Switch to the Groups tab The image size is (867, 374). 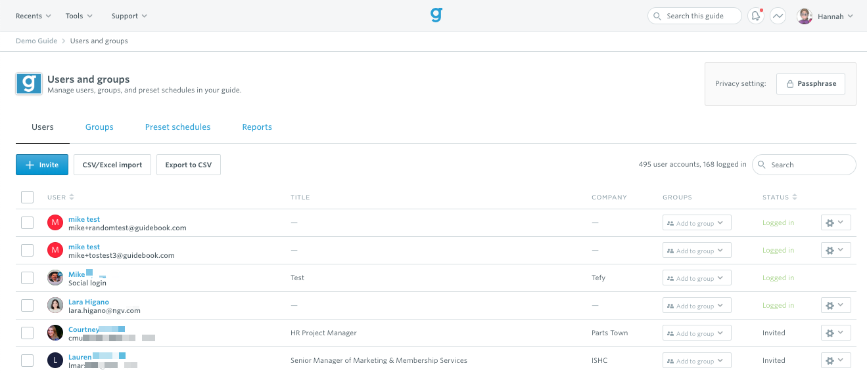point(99,127)
